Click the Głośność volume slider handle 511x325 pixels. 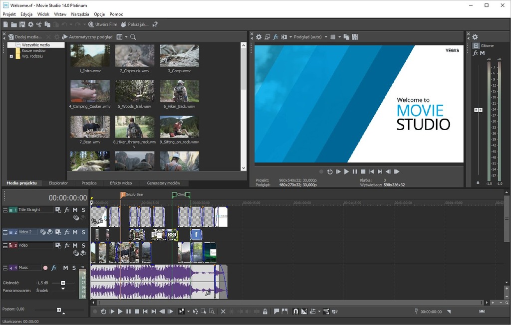pyautogui.click(x=63, y=283)
